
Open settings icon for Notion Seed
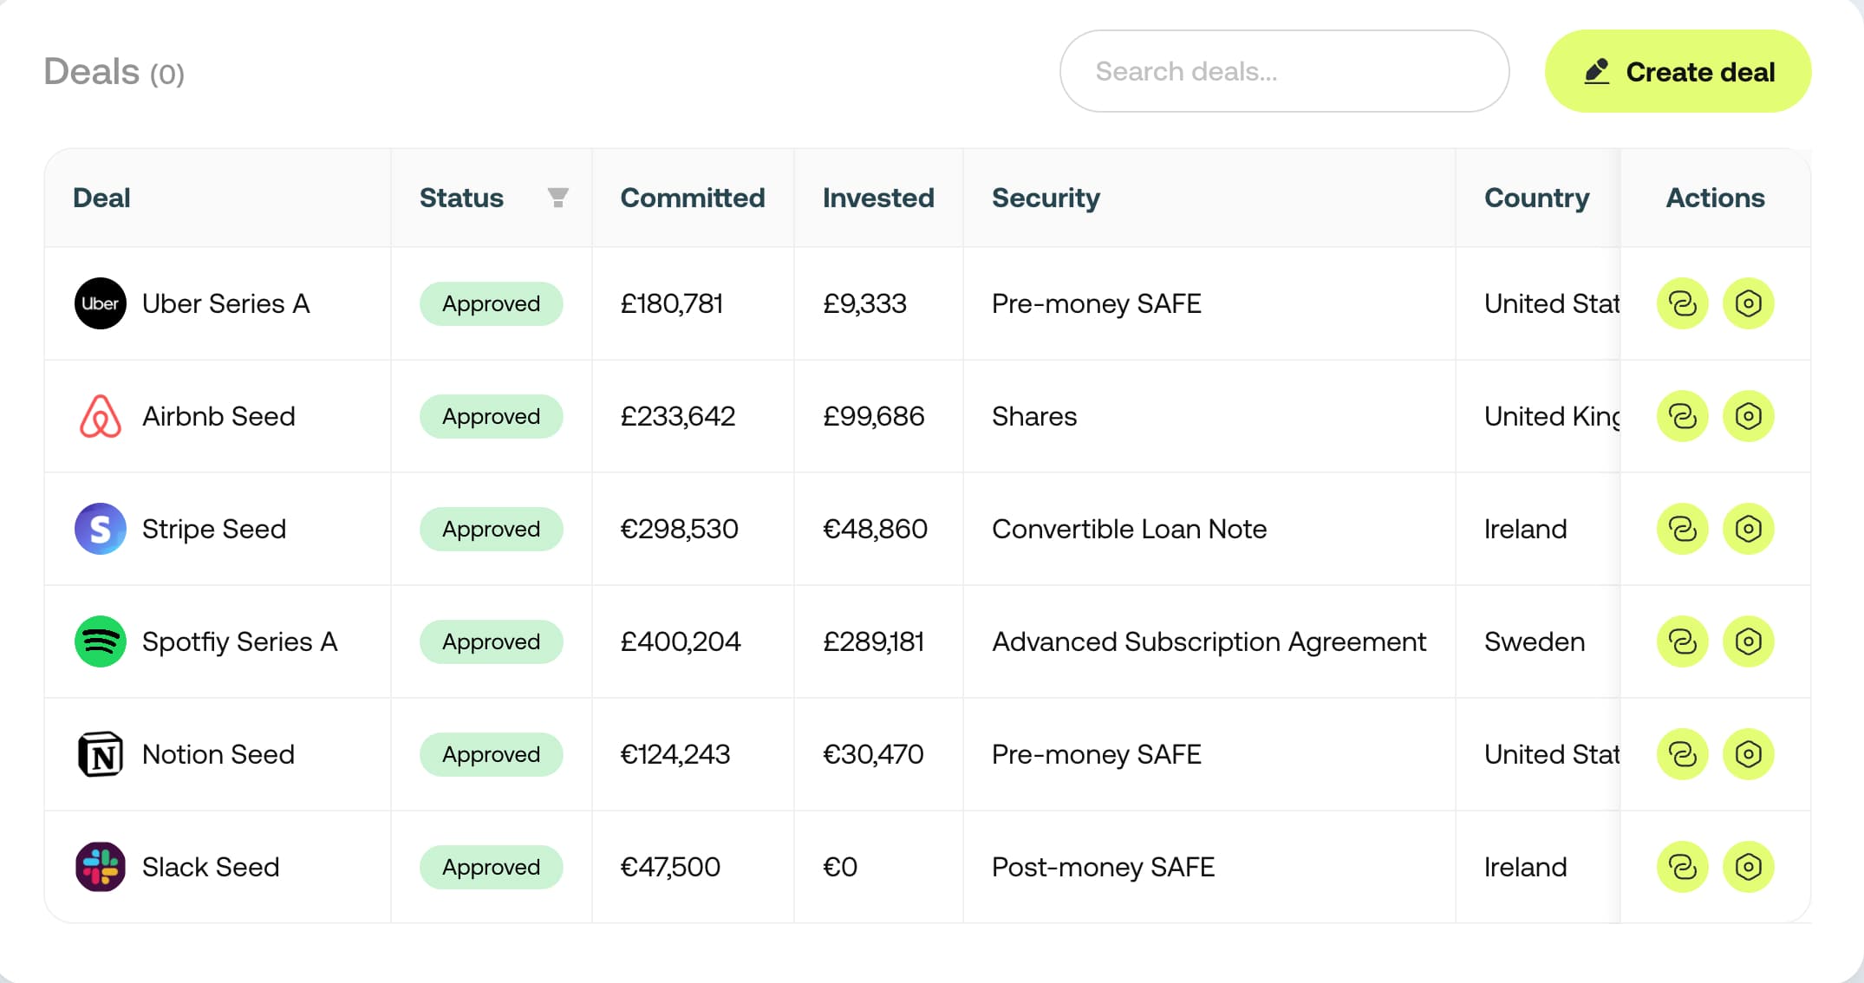point(1748,754)
